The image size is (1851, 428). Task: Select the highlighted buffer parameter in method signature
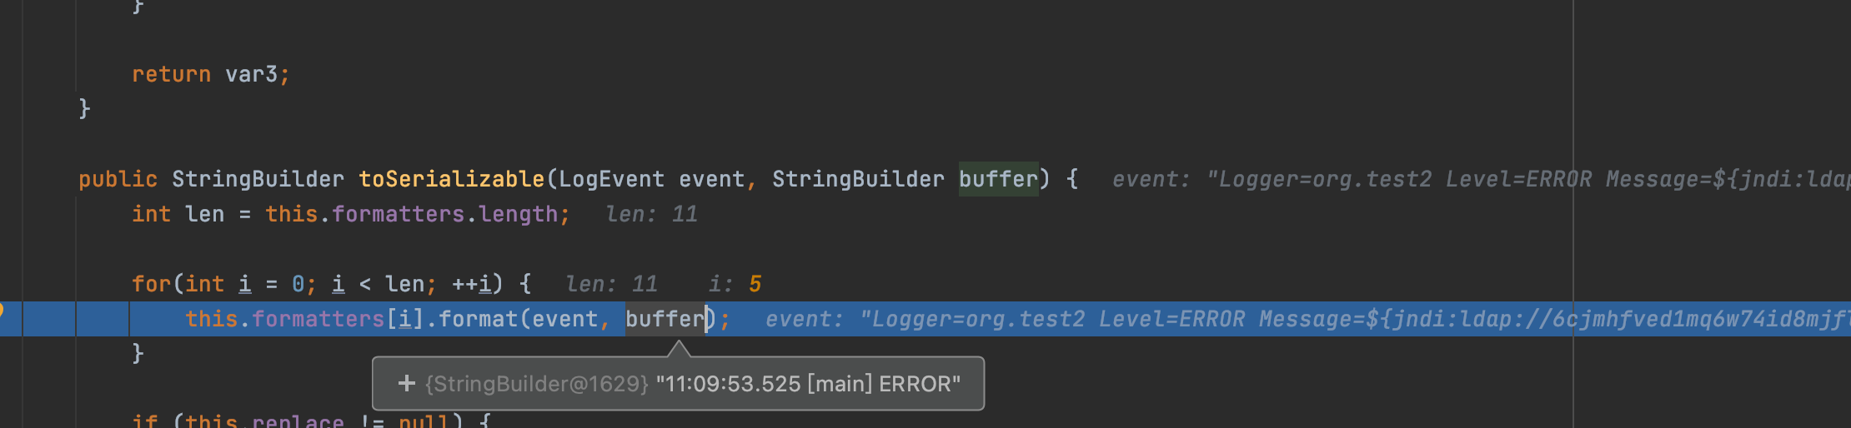pos(998,179)
